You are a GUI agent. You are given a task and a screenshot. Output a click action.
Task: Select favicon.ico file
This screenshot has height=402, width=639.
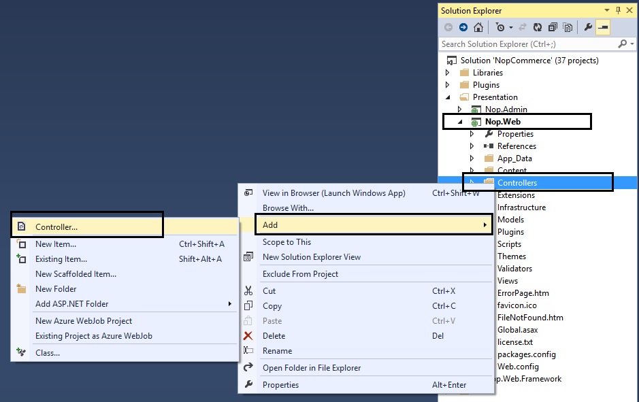517,305
